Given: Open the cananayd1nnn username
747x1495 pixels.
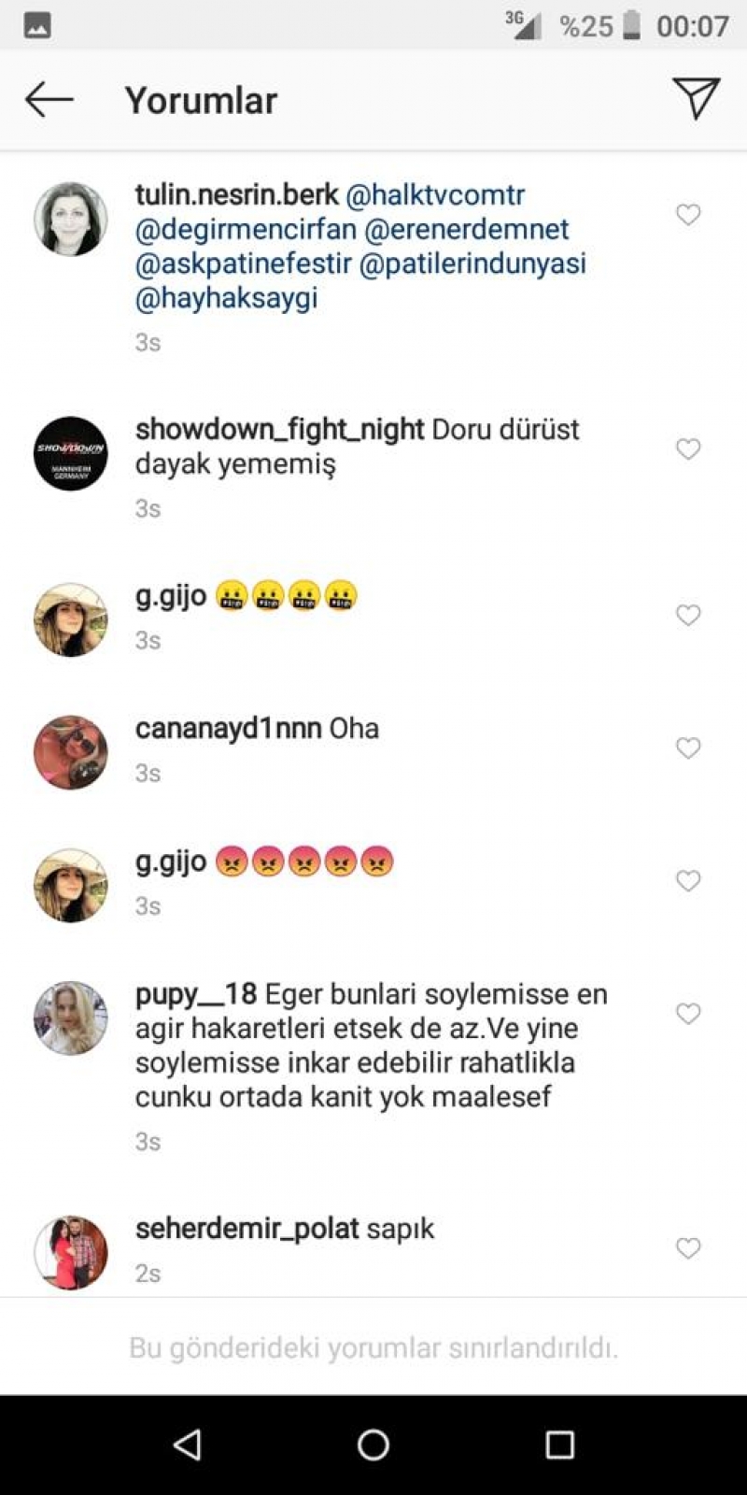Looking at the screenshot, I should tap(229, 729).
